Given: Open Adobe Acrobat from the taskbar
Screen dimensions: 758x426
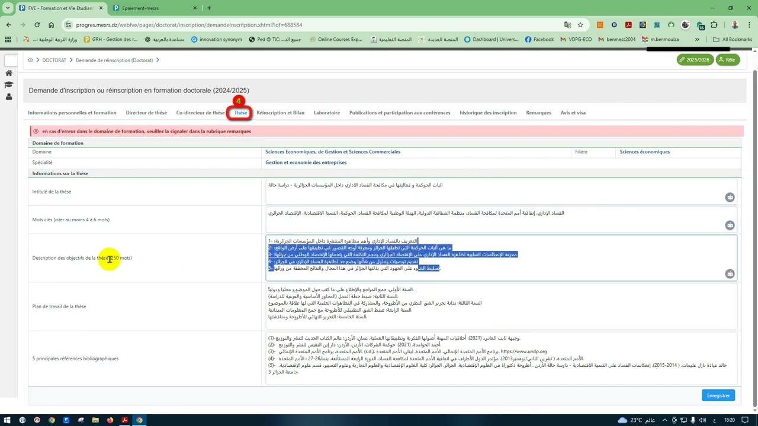Looking at the screenshot, I should tap(125, 420).
